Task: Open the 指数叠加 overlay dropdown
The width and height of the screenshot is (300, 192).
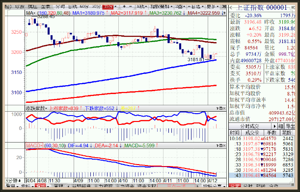Action: (x=162, y=6)
